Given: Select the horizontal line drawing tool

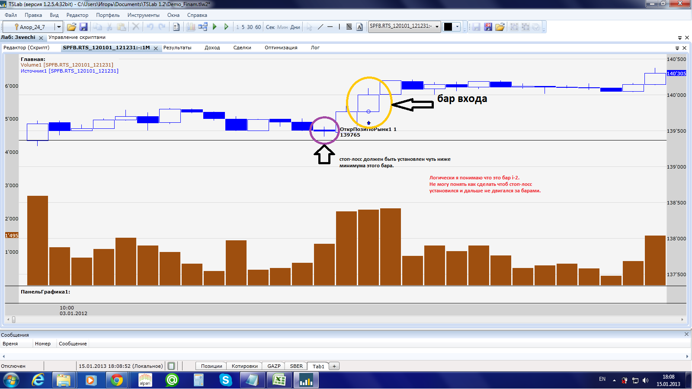Looking at the screenshot, I should 330,27.
